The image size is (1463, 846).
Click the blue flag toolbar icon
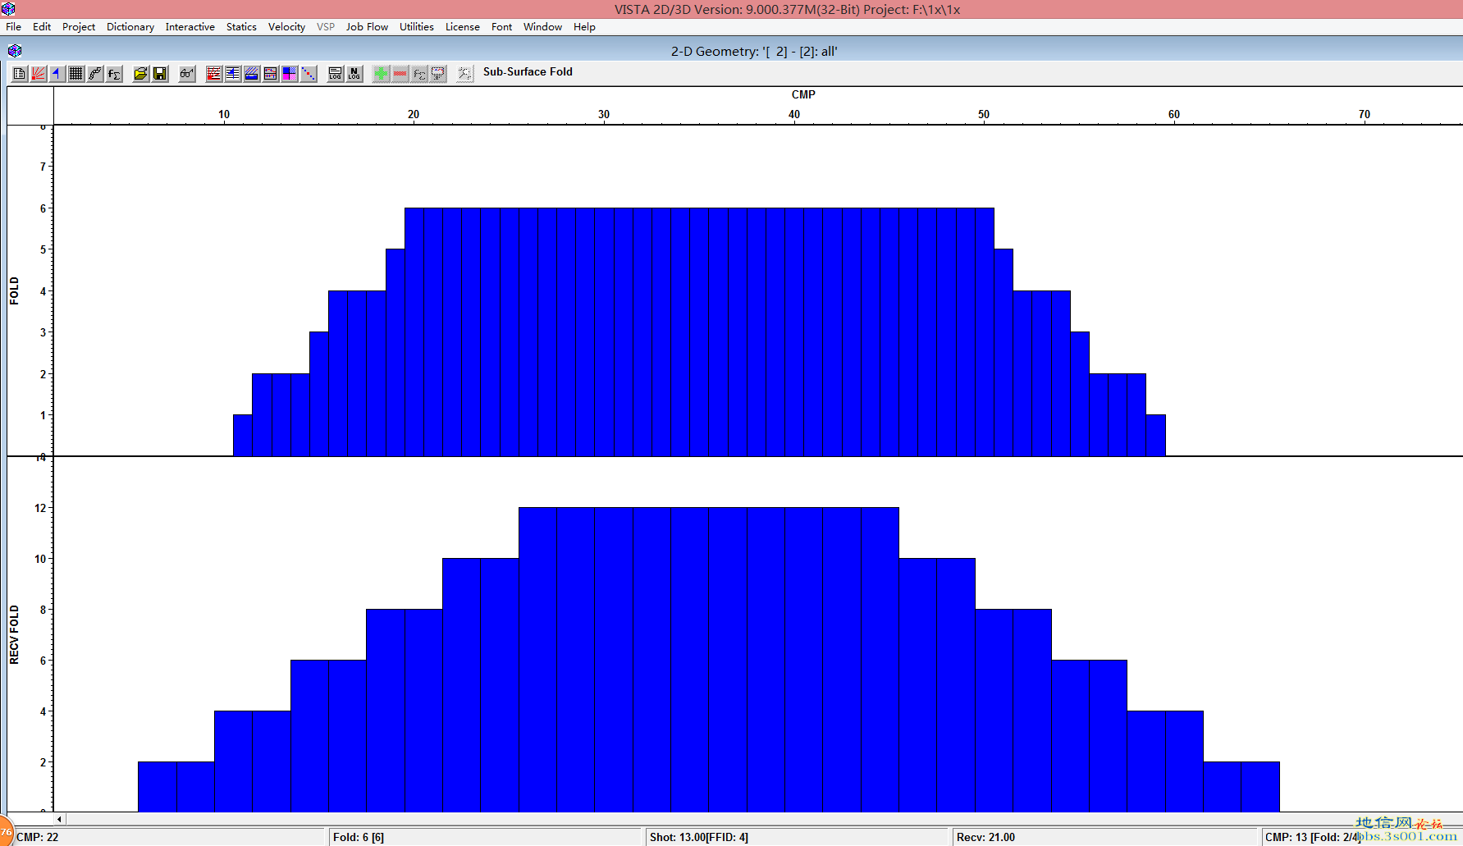tap(57, 74)
